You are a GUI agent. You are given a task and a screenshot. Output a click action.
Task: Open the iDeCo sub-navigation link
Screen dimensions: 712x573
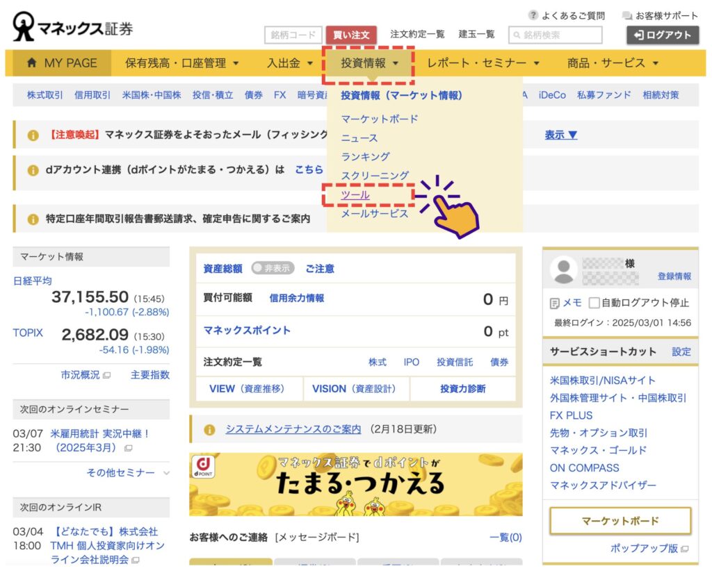point(552,95)
